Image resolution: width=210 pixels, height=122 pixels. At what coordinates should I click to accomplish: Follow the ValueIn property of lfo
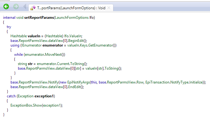pyautogui.click(x=75, y=36)
